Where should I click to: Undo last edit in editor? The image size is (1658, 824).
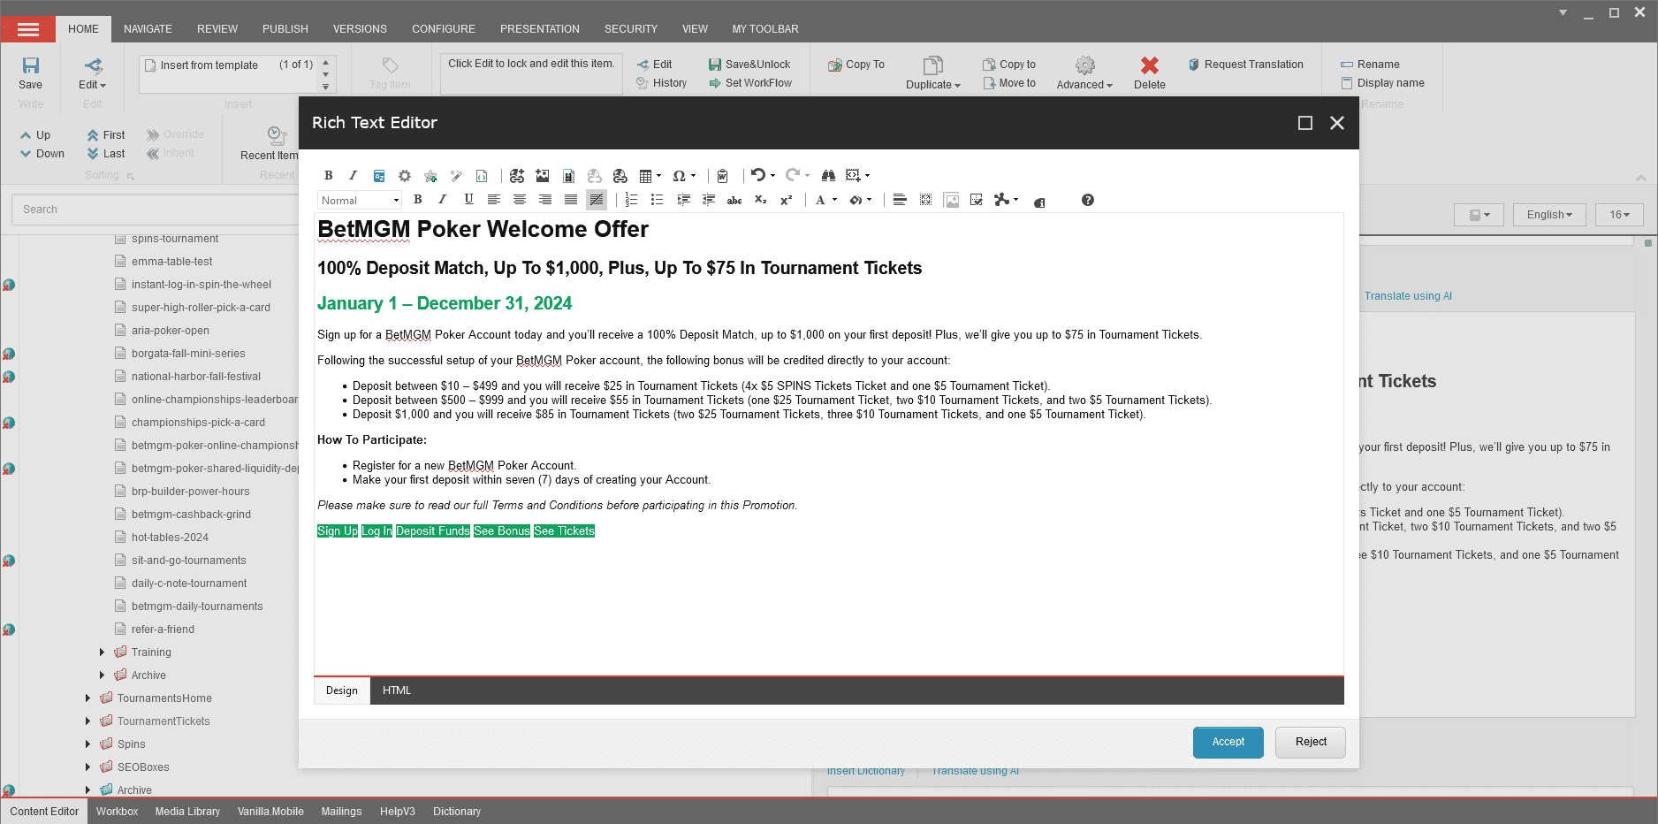point(757,175)
